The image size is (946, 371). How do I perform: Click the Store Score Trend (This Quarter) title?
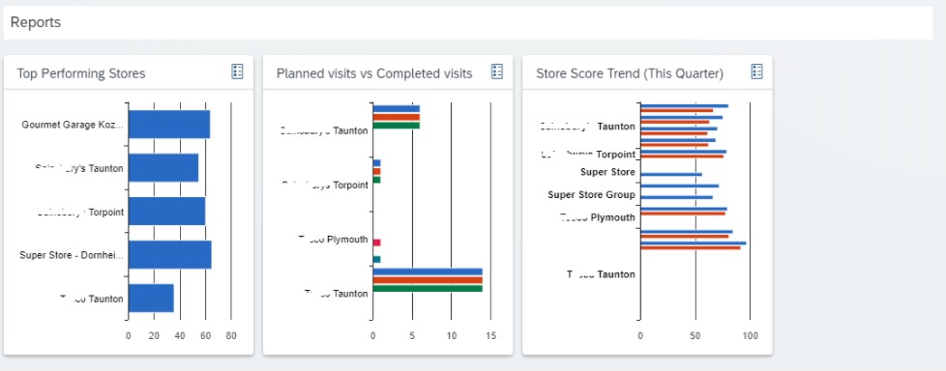(630, 73)
